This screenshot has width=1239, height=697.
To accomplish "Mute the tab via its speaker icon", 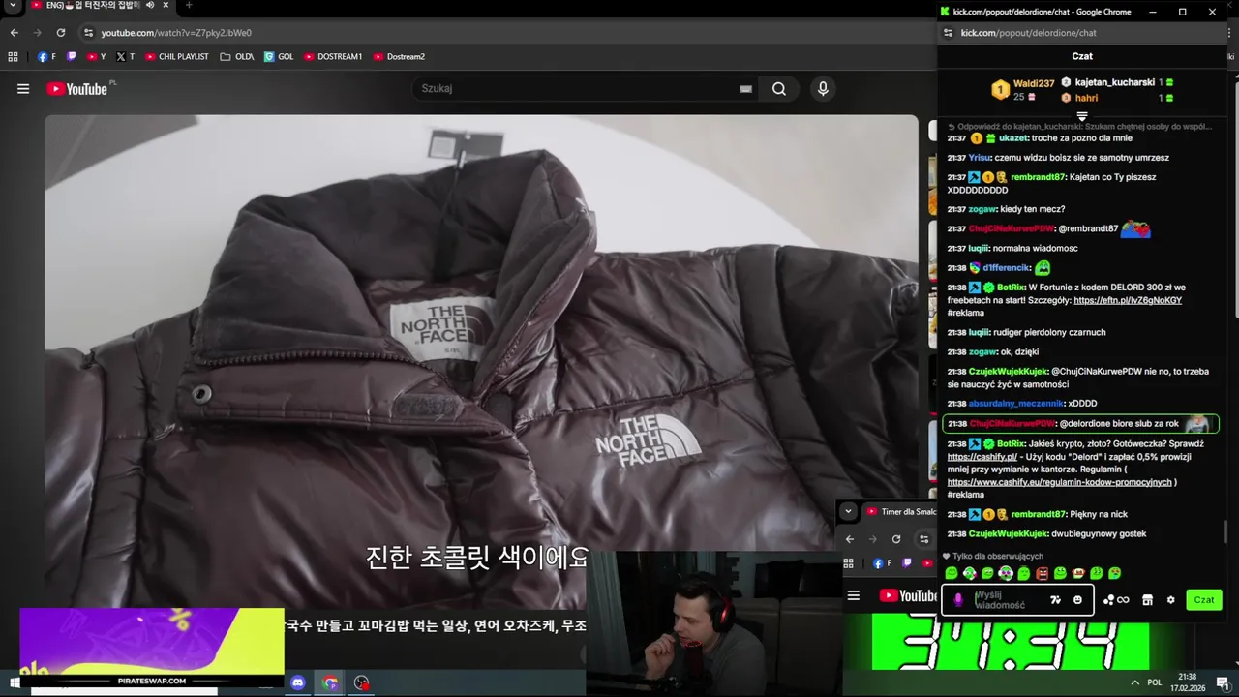I will (x=150, y=6).
